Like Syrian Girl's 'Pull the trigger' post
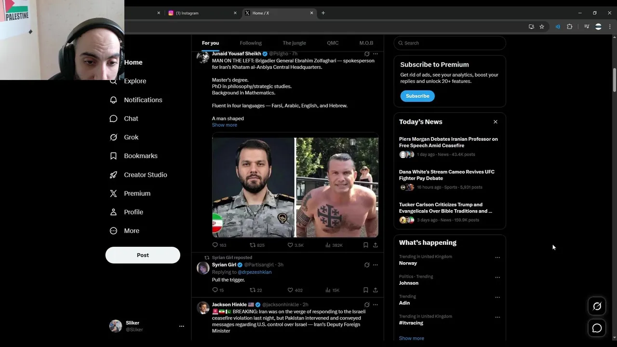 (290, 290)
